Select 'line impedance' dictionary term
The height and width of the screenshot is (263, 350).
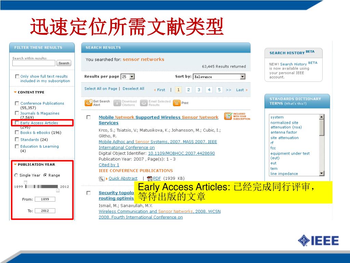pos(284,174)
